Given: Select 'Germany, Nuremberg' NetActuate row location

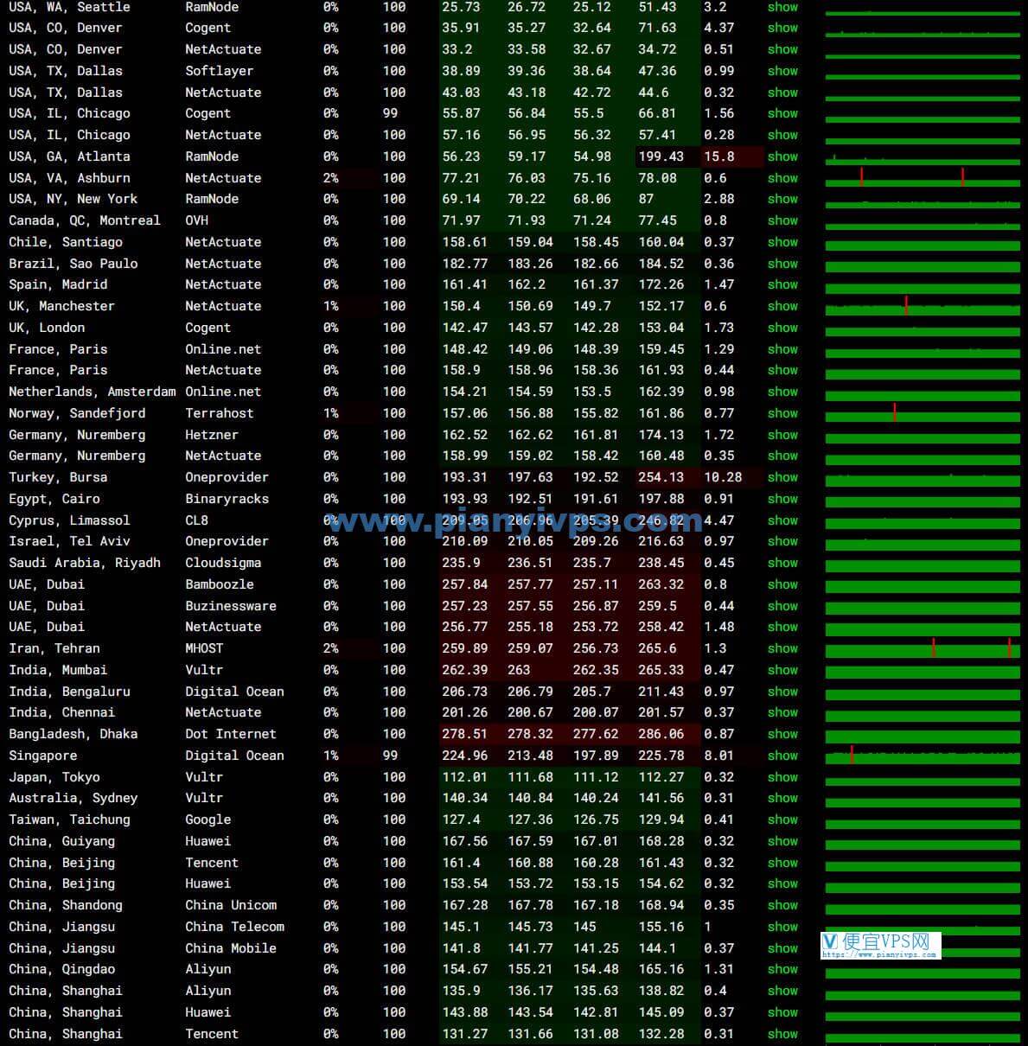Looking at the screenshot, I should click(77, 456).
